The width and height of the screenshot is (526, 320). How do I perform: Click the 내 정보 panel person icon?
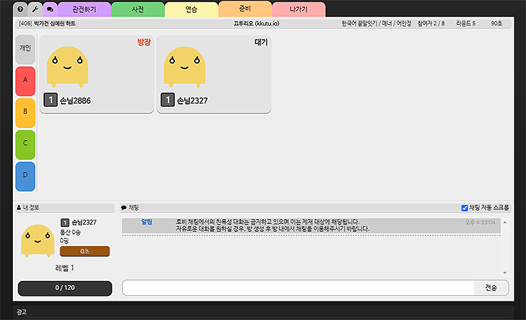18,208
